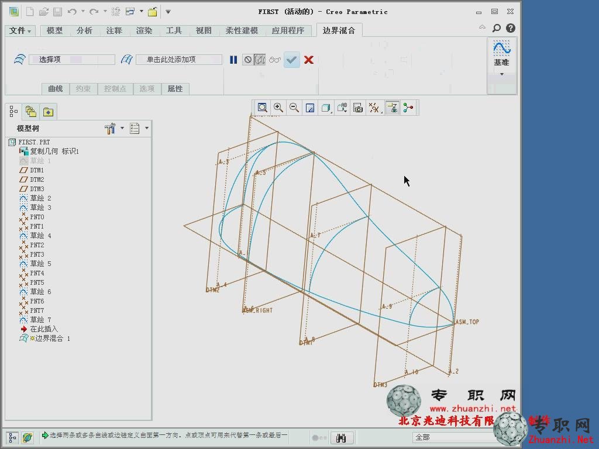Select the no preview mode

[x=248, y=60]
